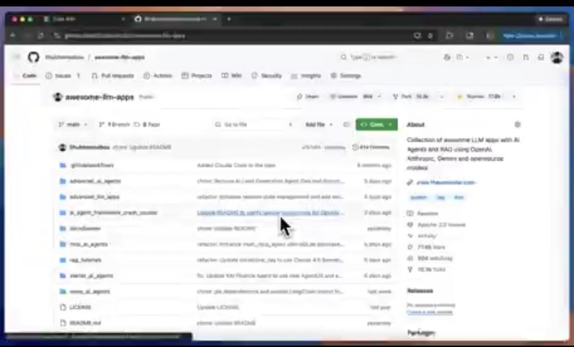Switch to the Pull requests tab
Viewport: 574px width, 347px height.
tap(113, 76)
